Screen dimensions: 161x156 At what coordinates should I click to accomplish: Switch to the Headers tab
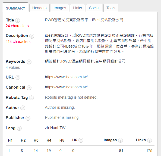coord(39,8)
